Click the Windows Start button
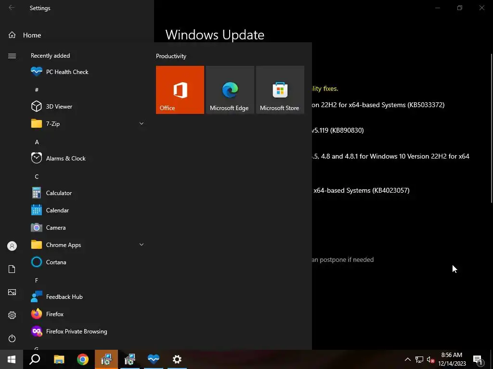The height and width of the screenshot is (369, 493). (12, 359)
